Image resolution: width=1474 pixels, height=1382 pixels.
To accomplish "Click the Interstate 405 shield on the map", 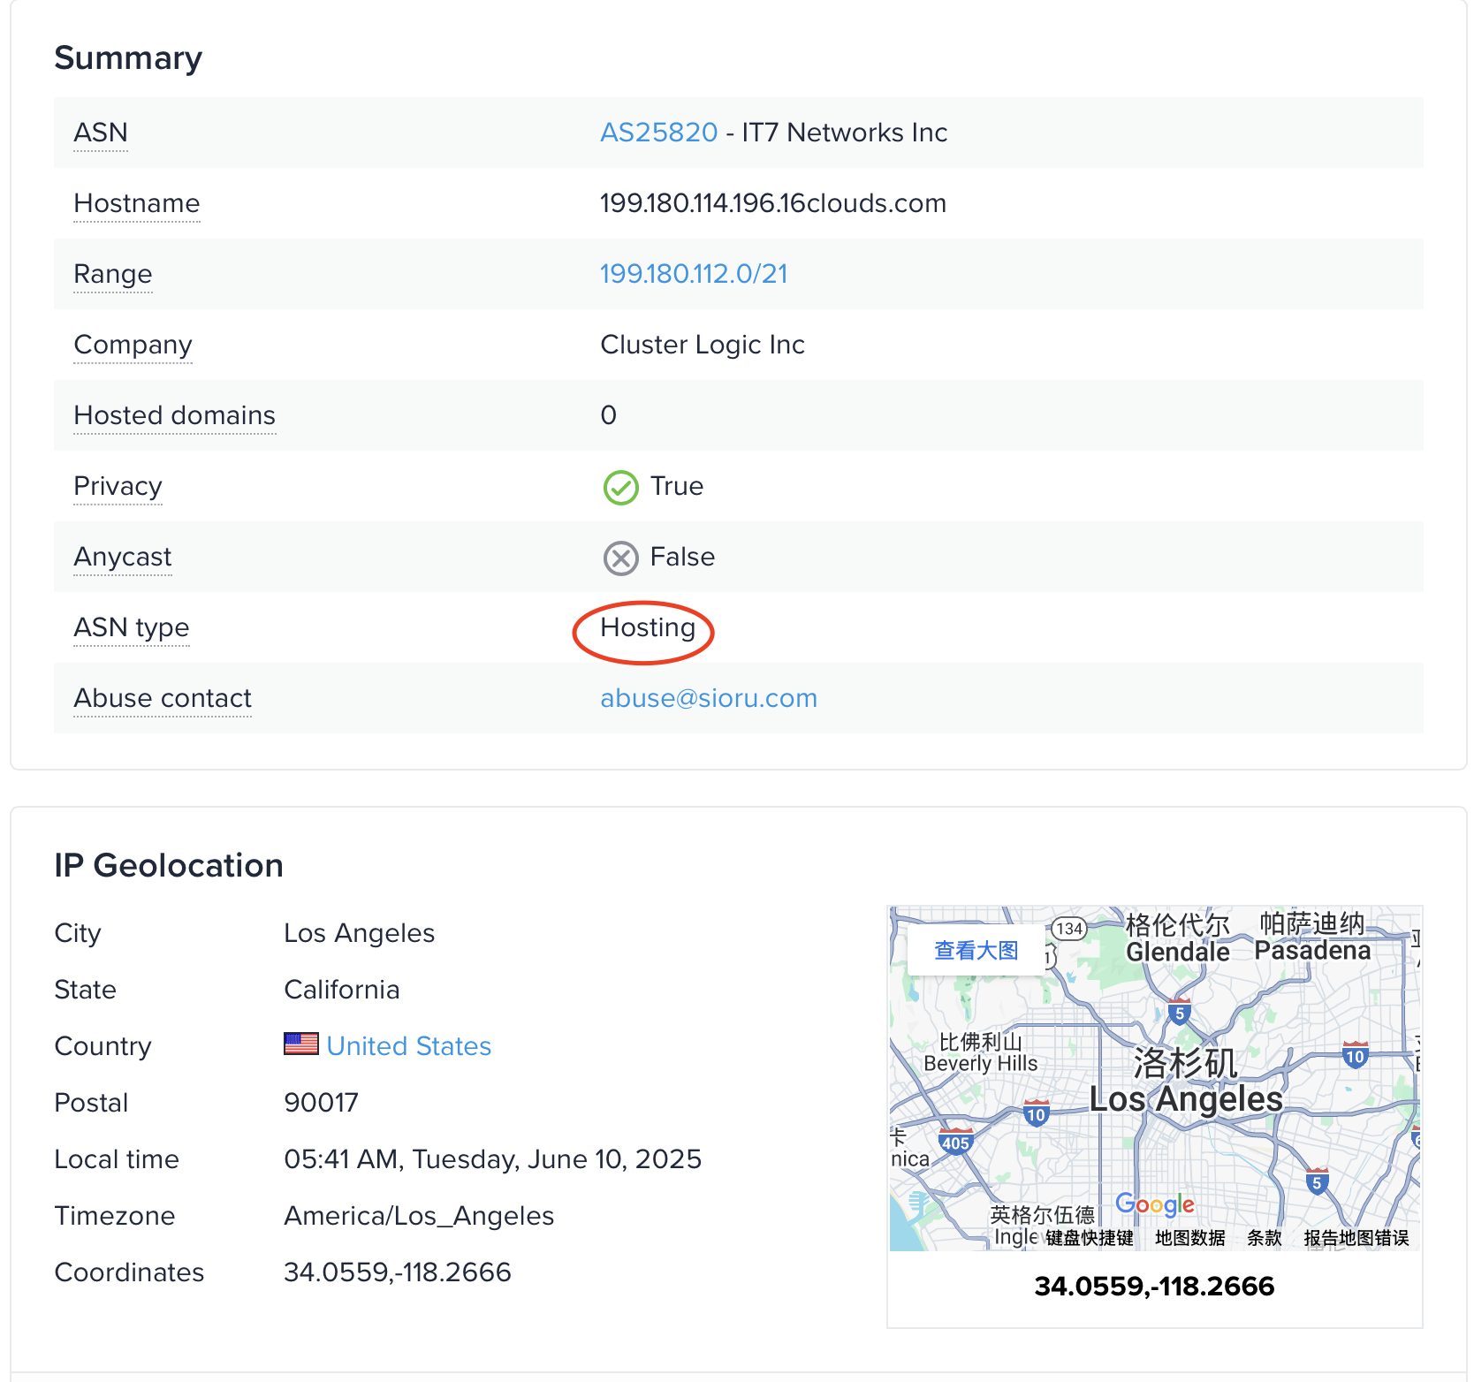I will pyautogui.click(x=955, y=1142).
